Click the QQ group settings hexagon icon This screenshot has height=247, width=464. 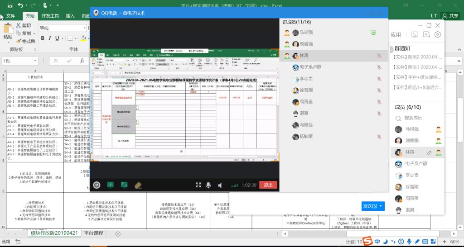(x=437, y=34)
